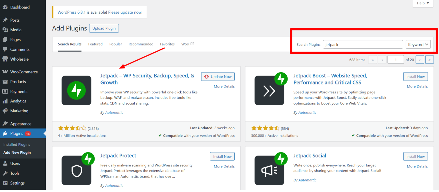Open the Favorites tab
Image resolution: width=439 pixels, height=192 pixels.
click(x=167, y=44)
